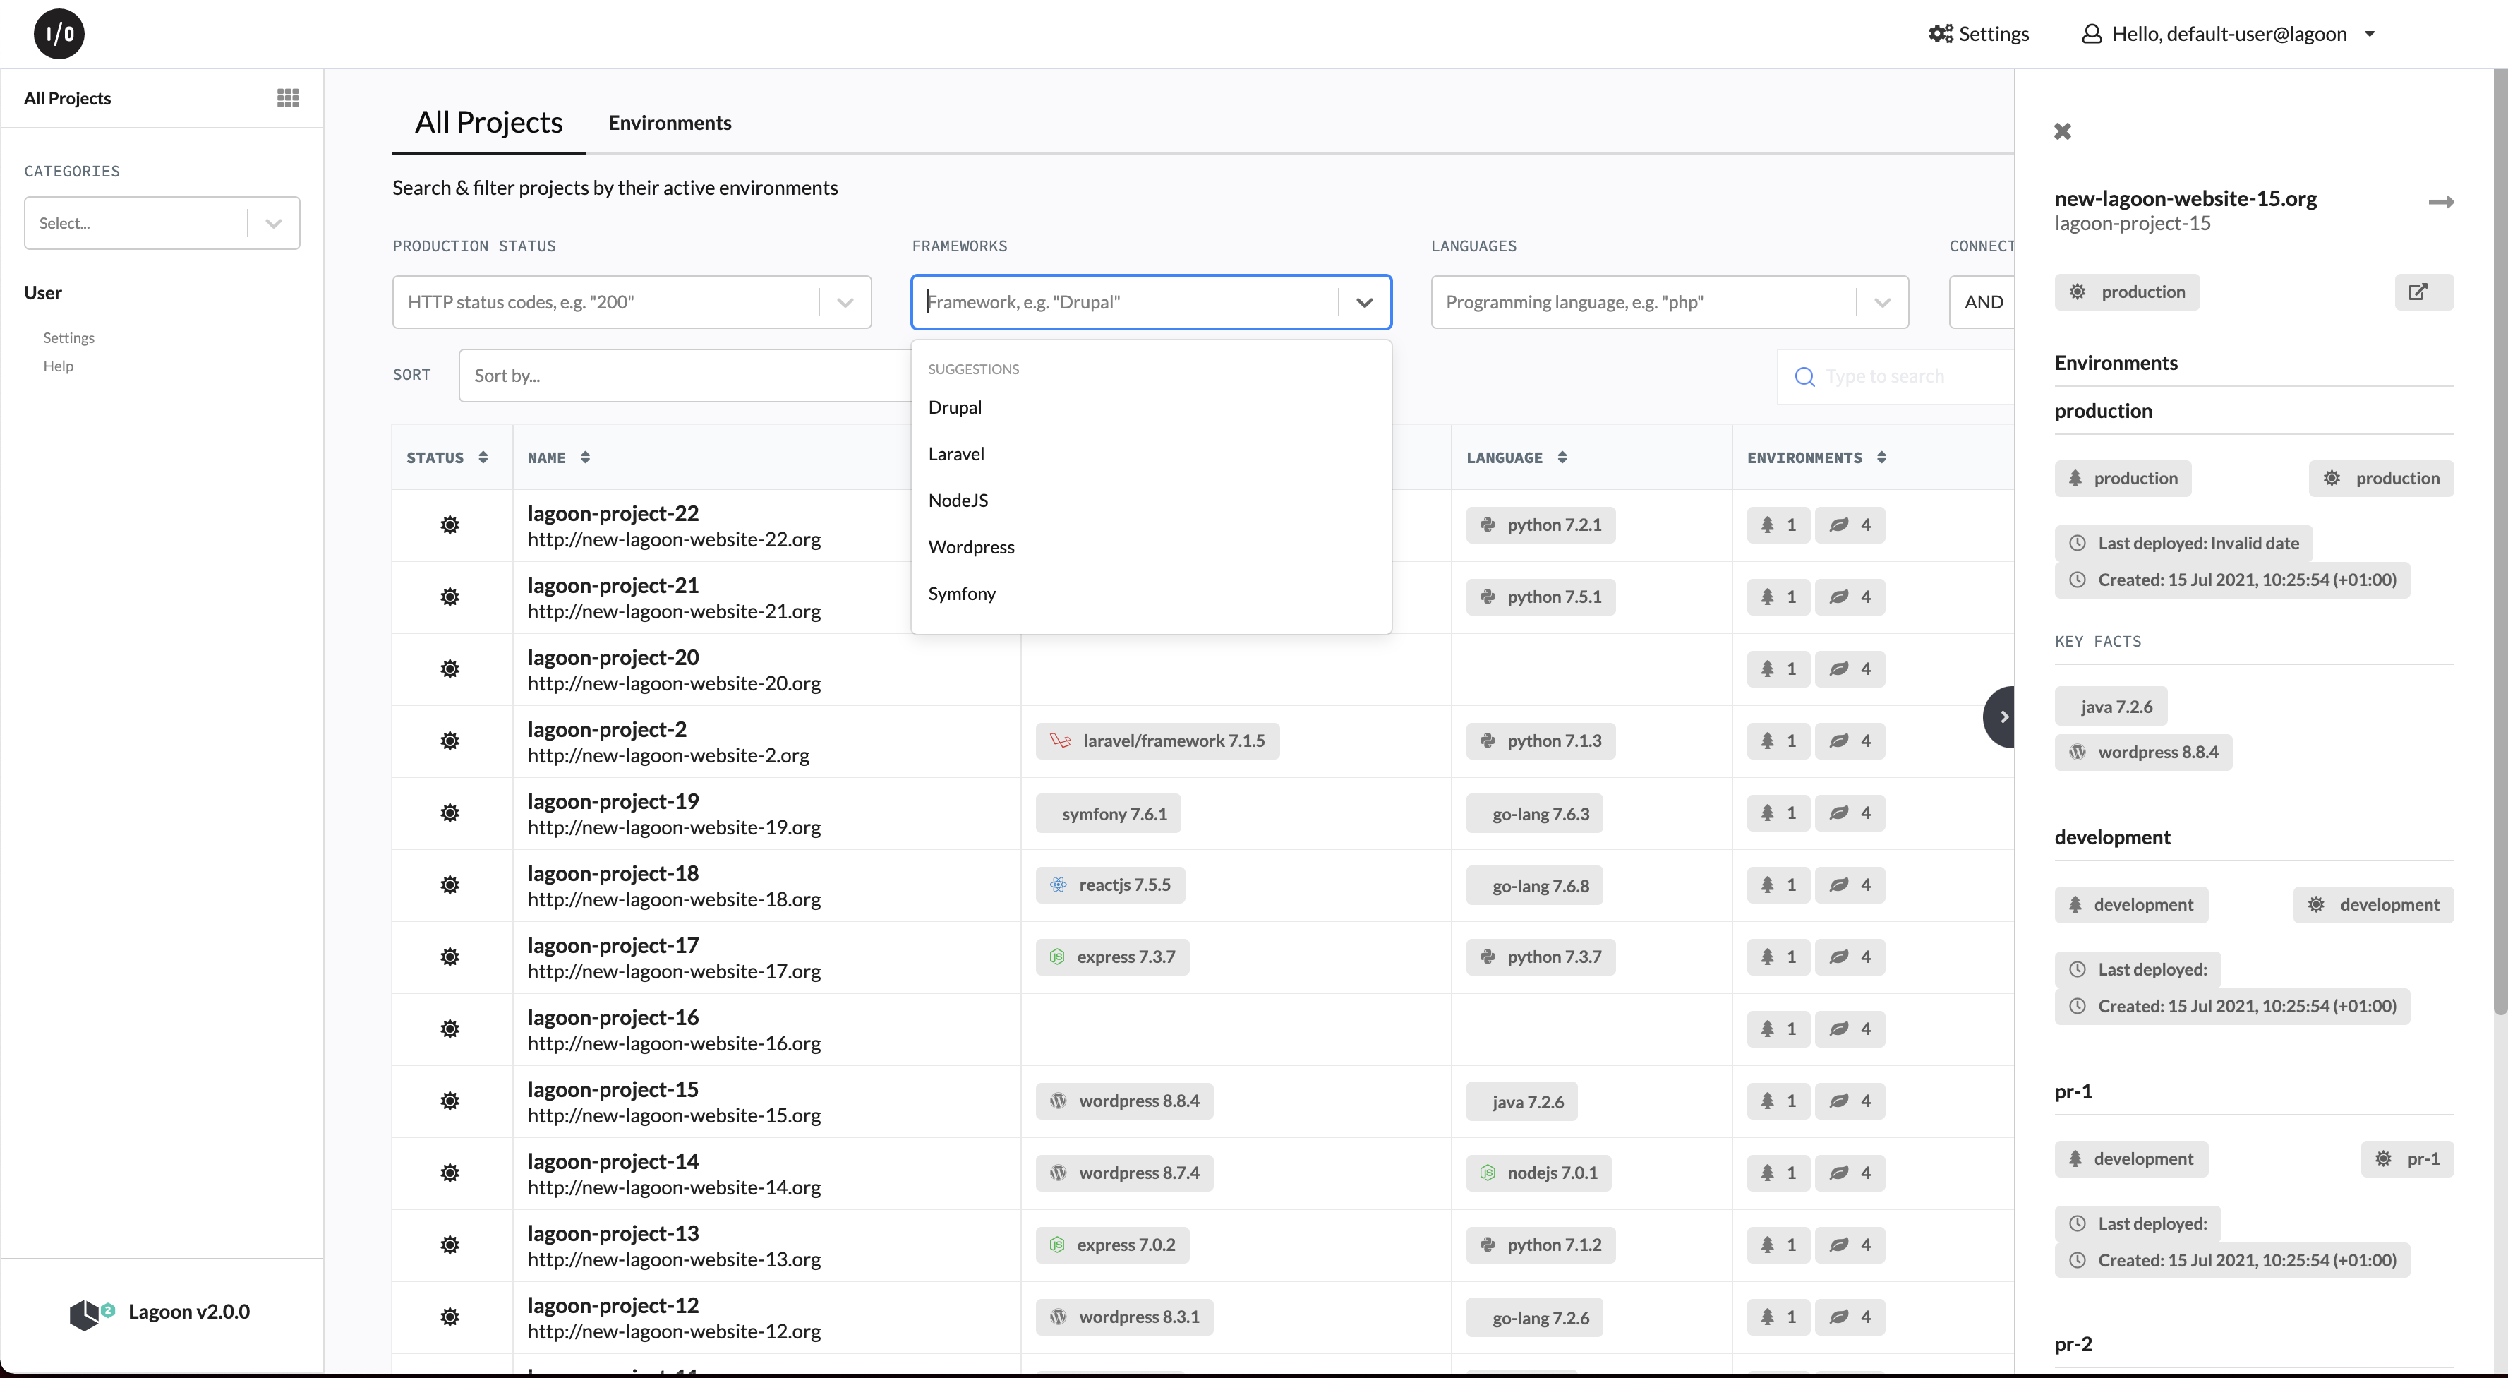Choose Wordpress from framework suggestions
This screenshot has width=2508, height=1378.
click(971, 547)
